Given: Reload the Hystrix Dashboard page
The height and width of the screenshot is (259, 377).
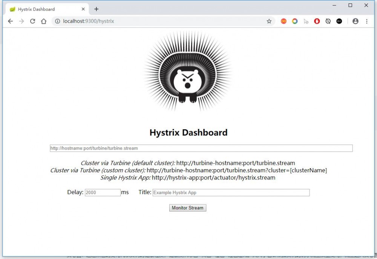Looking at the screenshot, I should (32, 21).
